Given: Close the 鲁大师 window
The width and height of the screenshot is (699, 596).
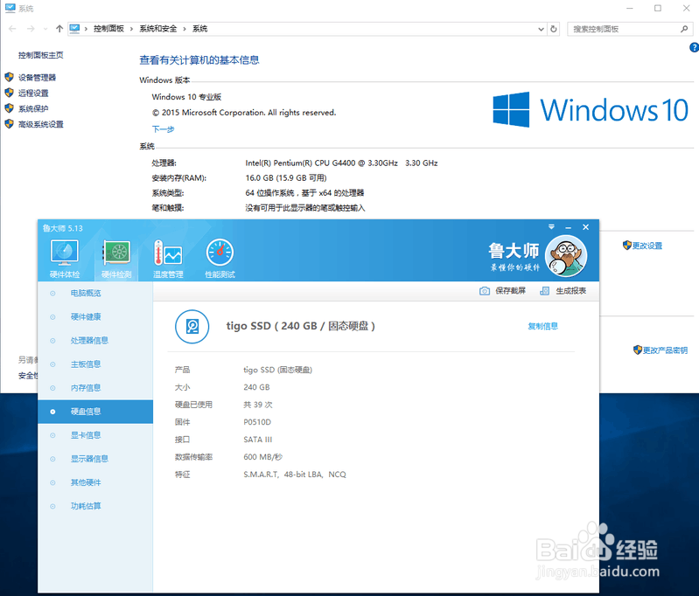Looking at the screenshot, I should [586, 227].
